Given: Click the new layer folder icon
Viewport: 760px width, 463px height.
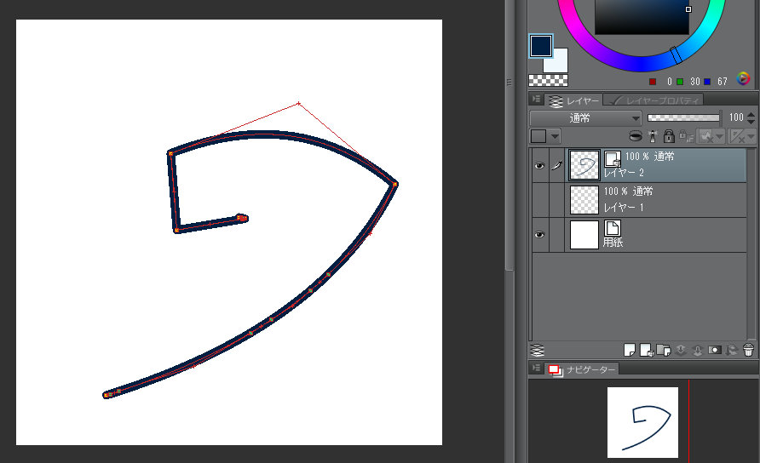Looking at the screenshot, I should pyautogui.click(x=662, y=350).
